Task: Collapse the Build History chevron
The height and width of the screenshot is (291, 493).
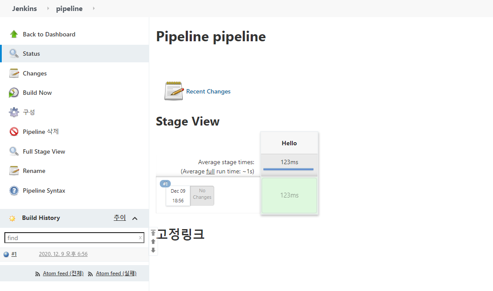Action: pyautogui.click(x=135, y=219)
